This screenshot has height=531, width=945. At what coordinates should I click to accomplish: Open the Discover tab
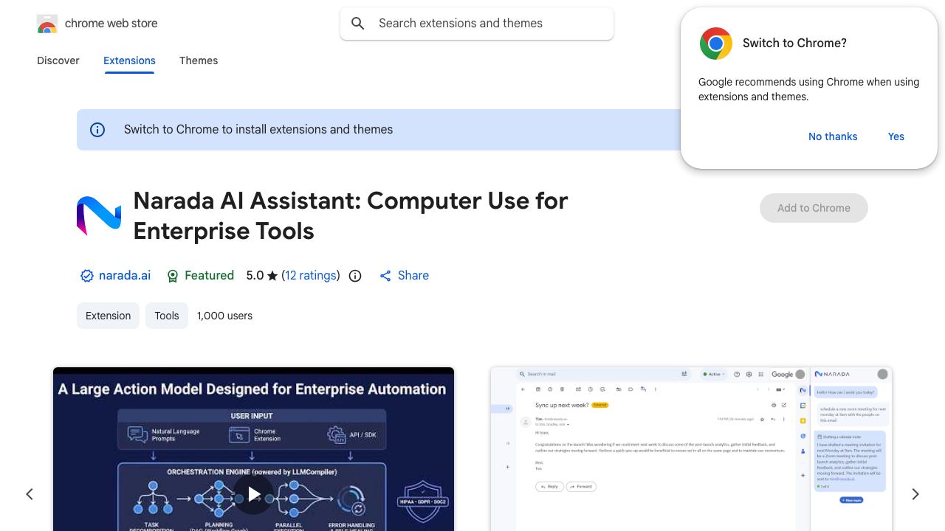point(58,60)
